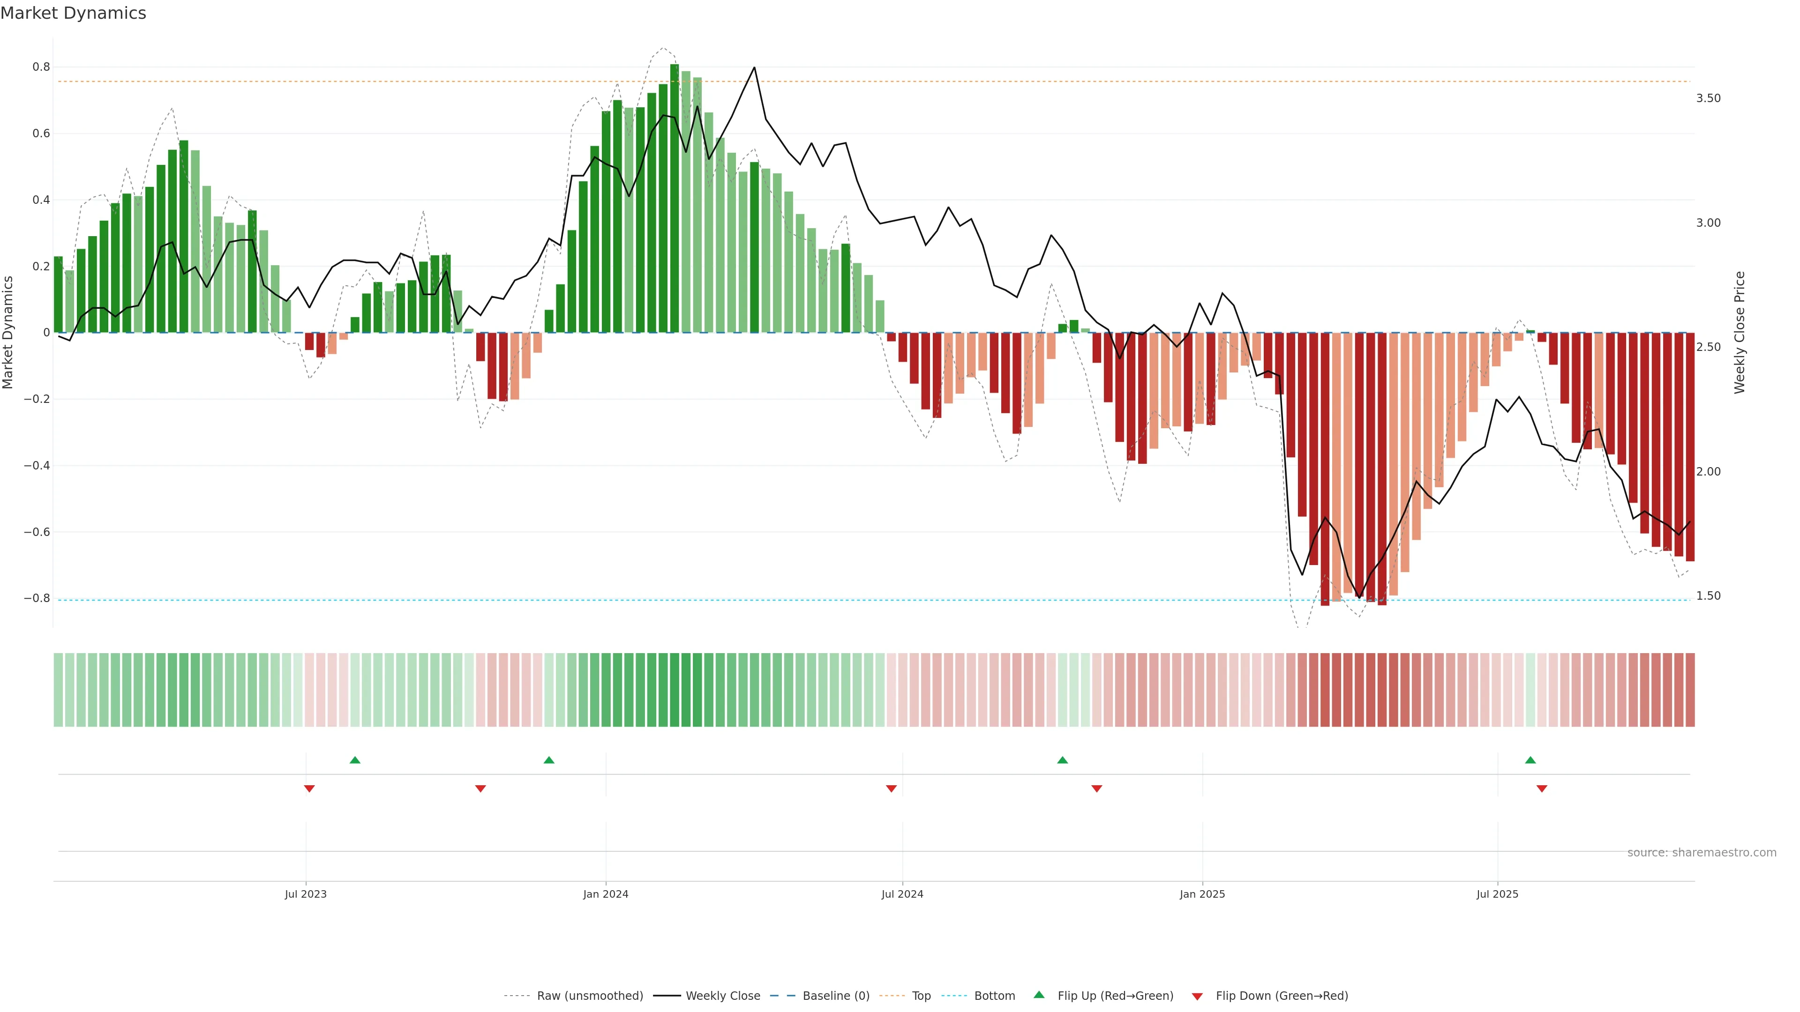
Task: Click the Flip Down red triangle in legend
Action: (x=1197, y=996)
